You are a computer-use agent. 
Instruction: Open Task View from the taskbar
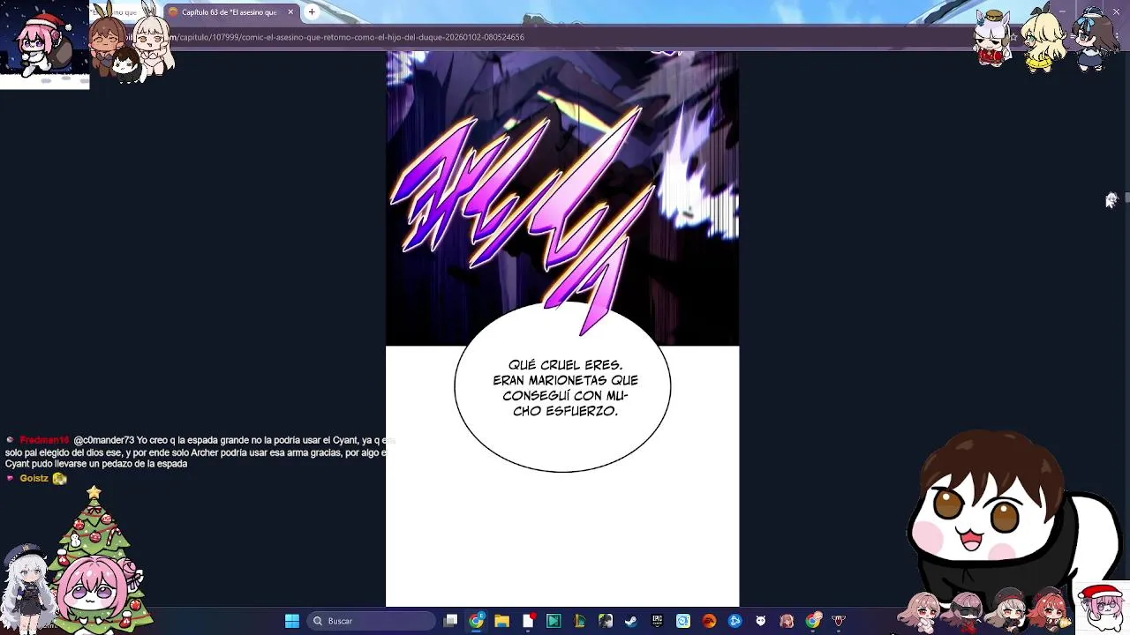pyautogui.click(x=450, y=621)
